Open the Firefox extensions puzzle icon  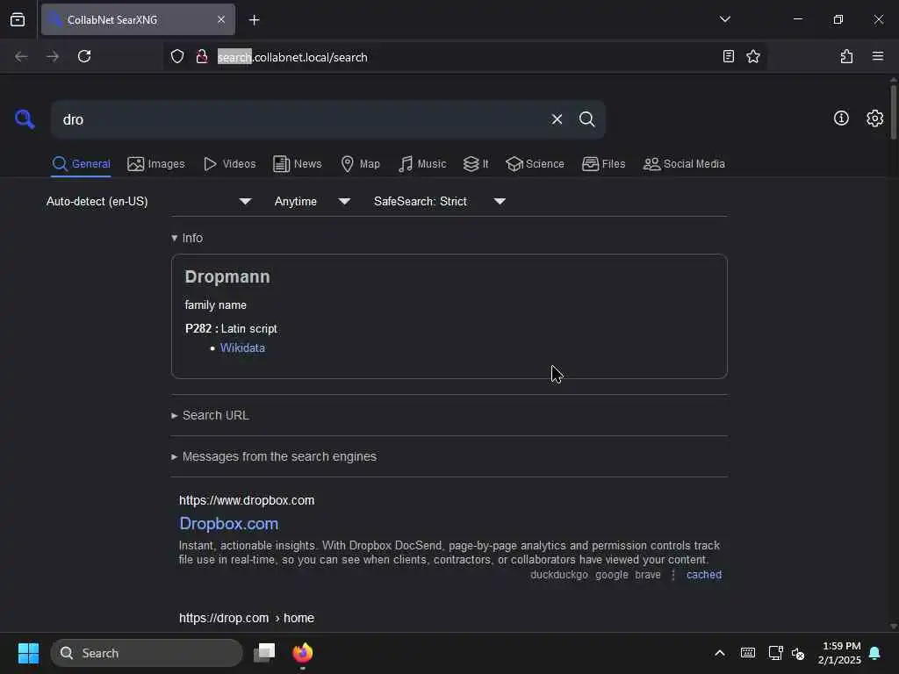[x=846, y=56]
